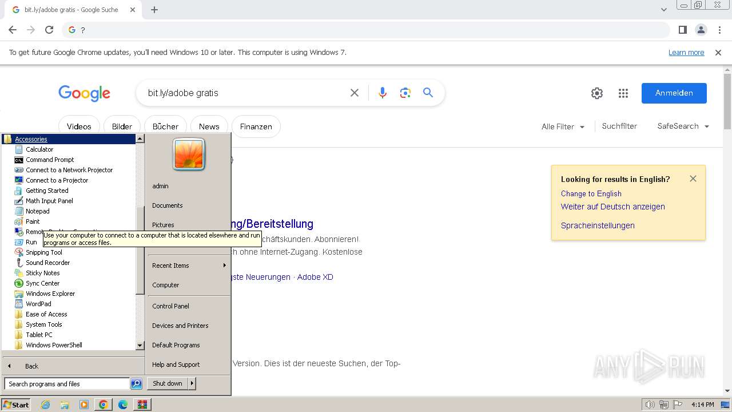Launch Sticky Notes
The width and height of the screenshot is (732, 412).
tap(42, 273)
